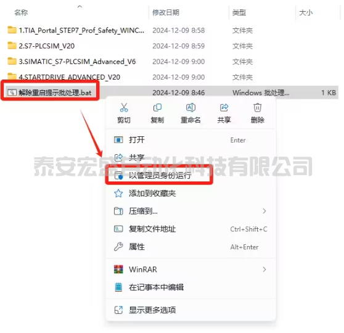Expand the WinRAR submenu chevron
Image resolution: width=344 pixels, height=333 pixels.
[264, 269]
